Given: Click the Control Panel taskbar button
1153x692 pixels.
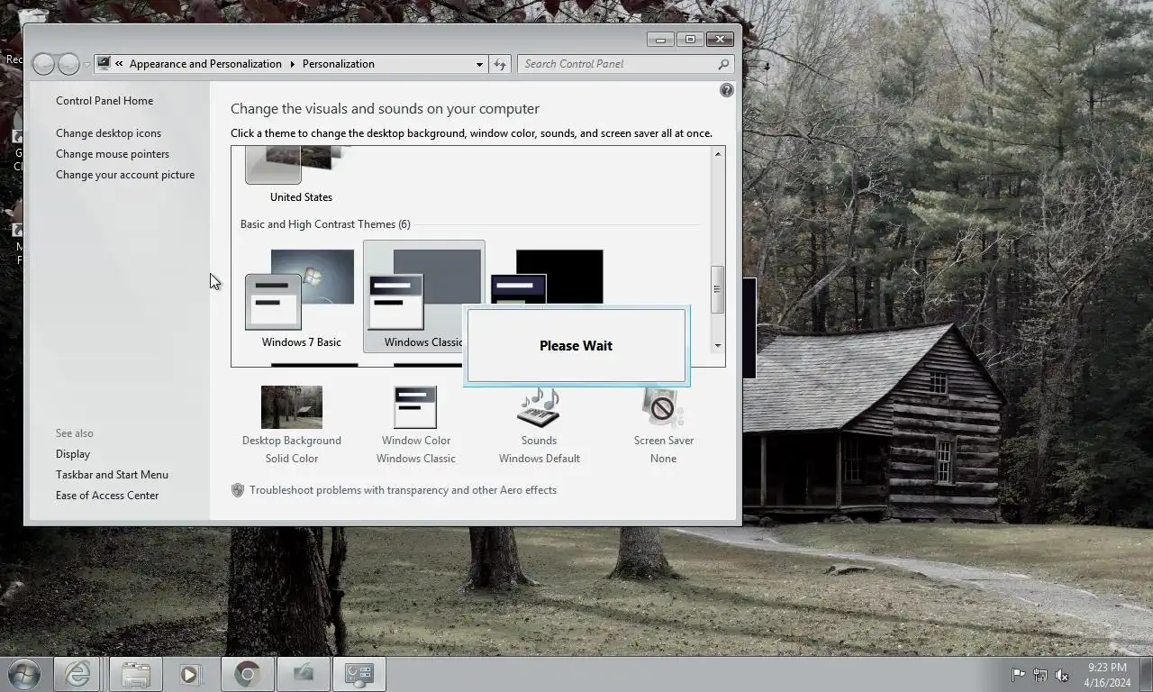Looking at the screenshot, I should click(x=359, y=674).
